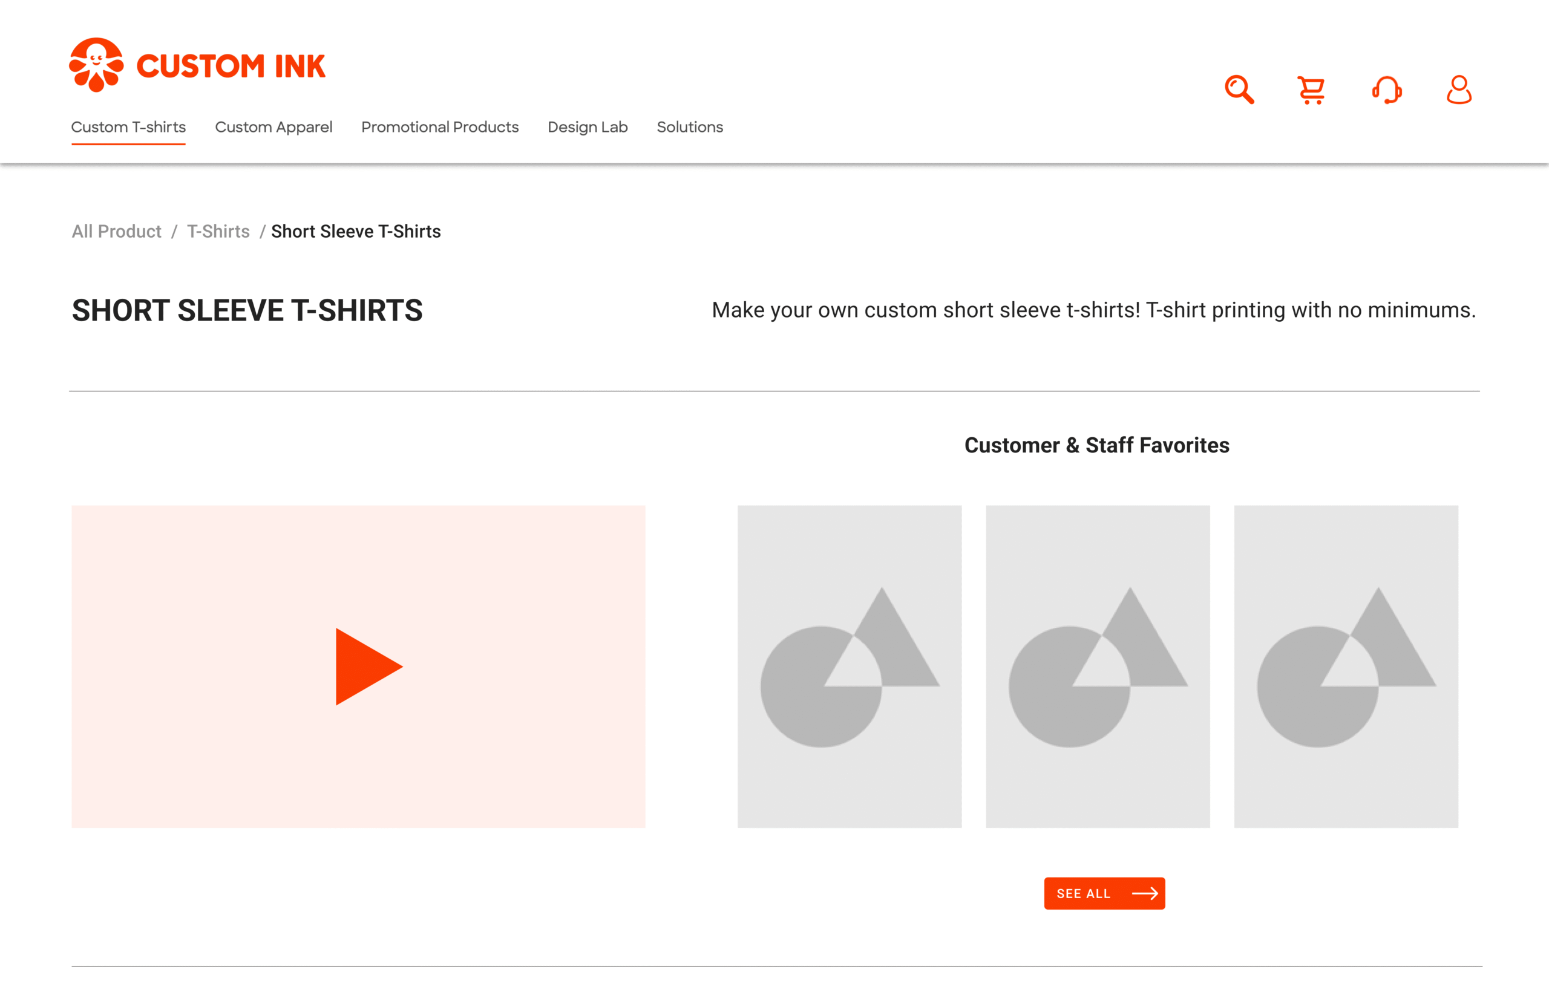
Task: Select the Custom T-shirts nav tab
Action: tap(128, 128)
